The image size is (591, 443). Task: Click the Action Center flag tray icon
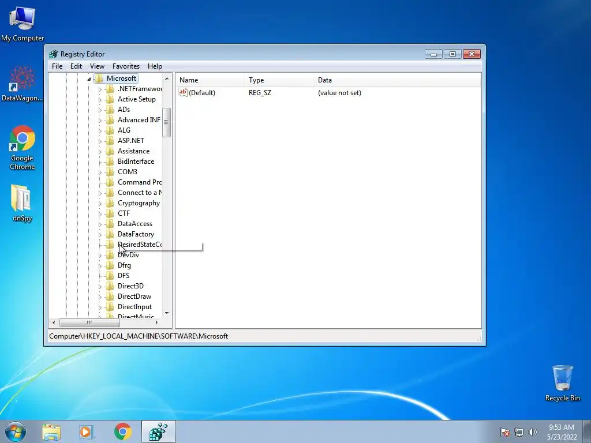[505, 432]
